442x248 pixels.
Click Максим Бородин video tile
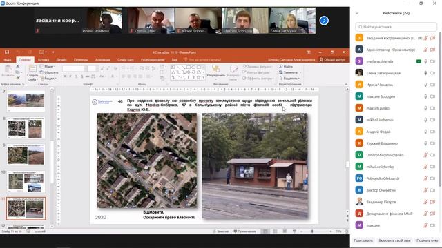[245, 21]
